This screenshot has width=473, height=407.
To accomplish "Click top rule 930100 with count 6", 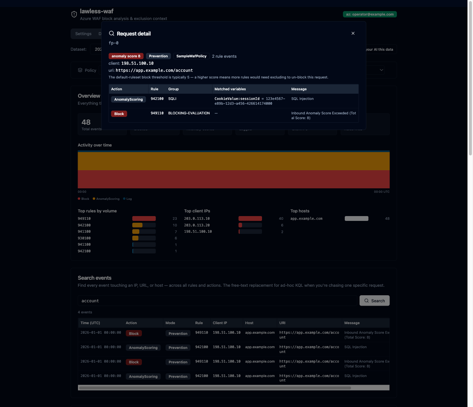I will coord(127,238).
